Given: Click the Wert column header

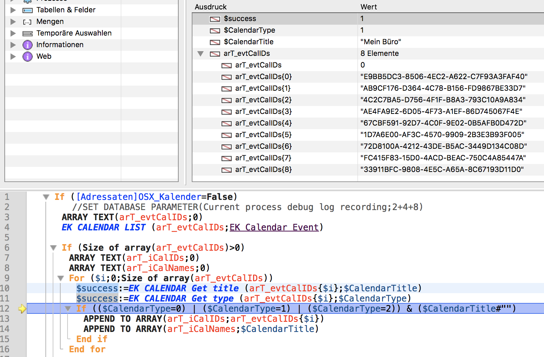Looking at the screenshot, I should pyautogui.click(x=369, y=7).
